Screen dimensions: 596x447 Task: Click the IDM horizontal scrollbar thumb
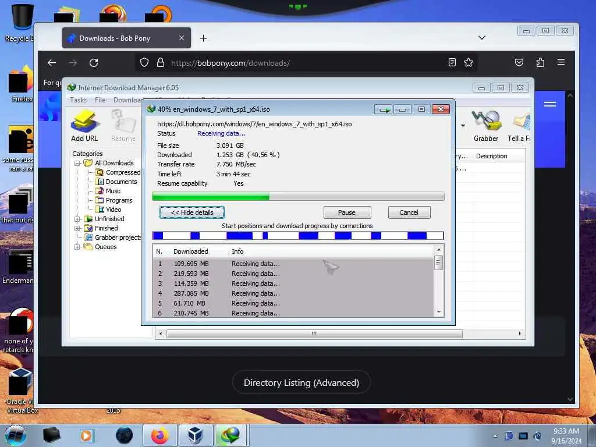coord(314,334)
